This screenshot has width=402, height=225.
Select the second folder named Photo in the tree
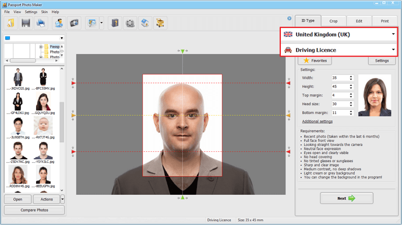click(54, 57)
